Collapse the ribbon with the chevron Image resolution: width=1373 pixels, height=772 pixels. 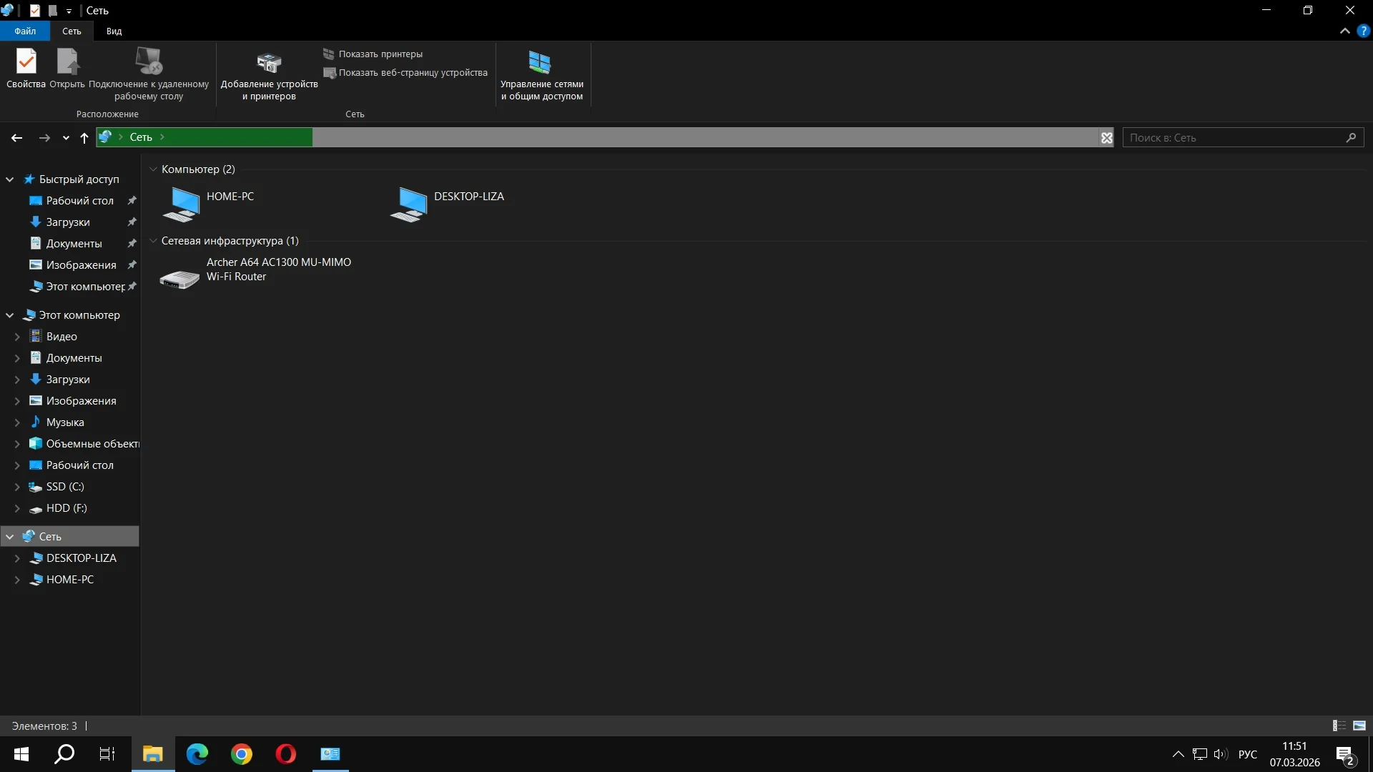click(1344, 31)
